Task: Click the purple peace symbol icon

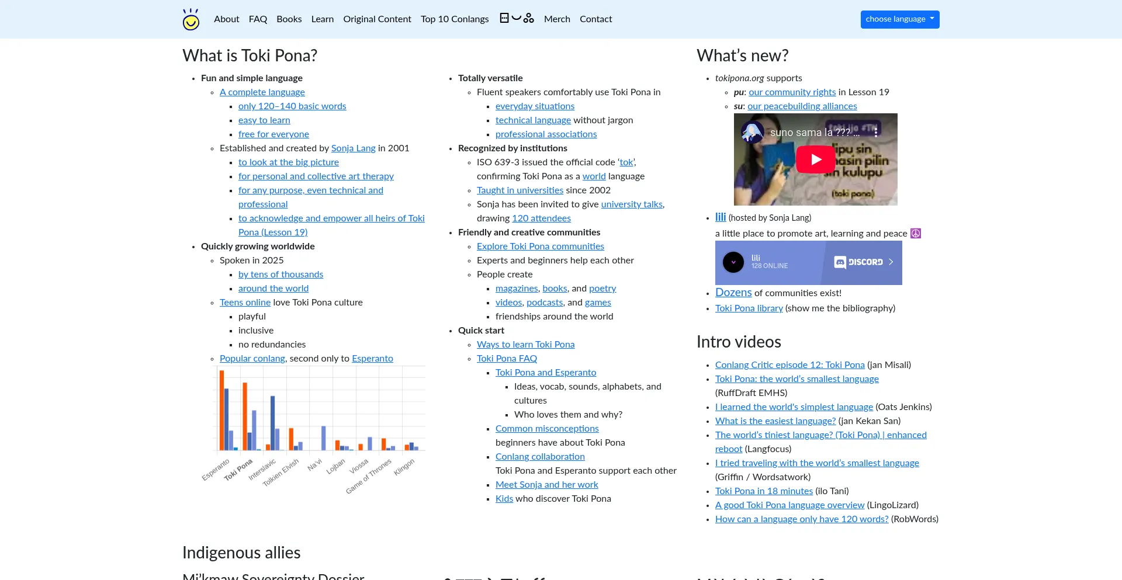Action: click(916, 234)
